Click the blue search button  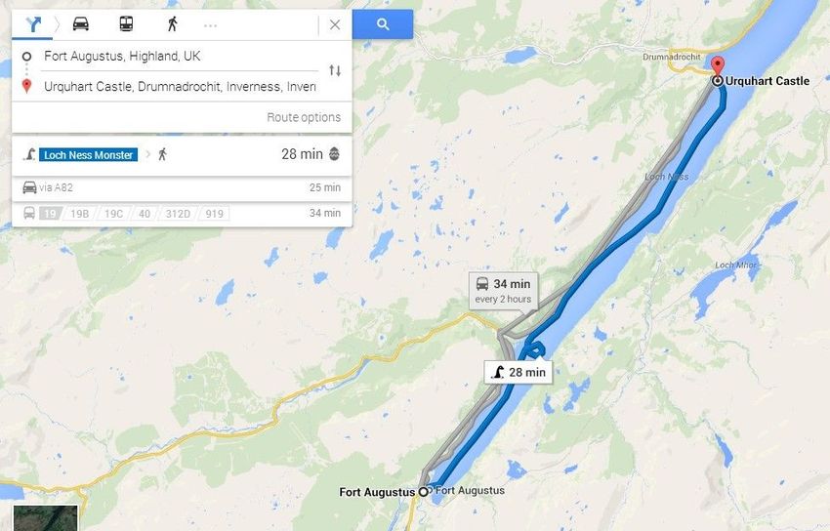click(383, 23)
